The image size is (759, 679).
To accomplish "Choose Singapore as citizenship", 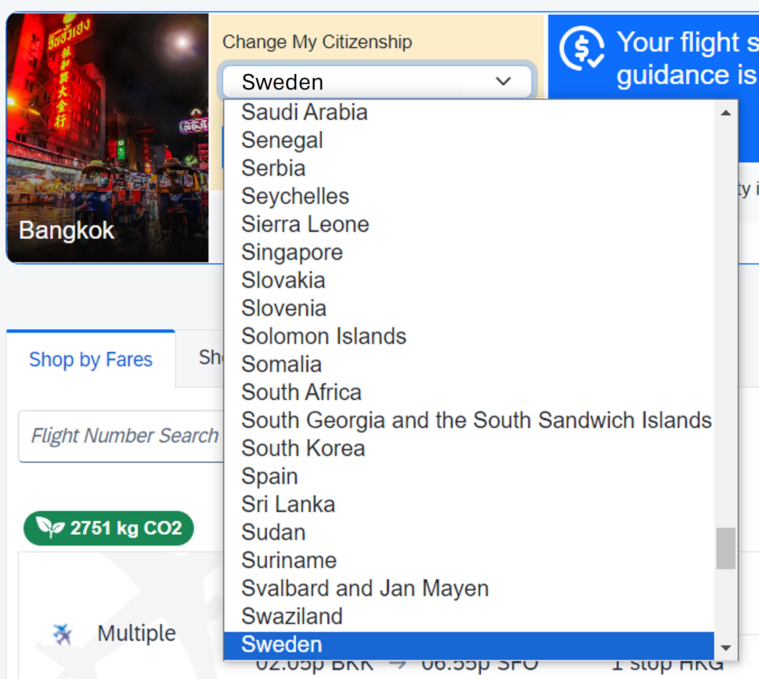I will point(292,252).
